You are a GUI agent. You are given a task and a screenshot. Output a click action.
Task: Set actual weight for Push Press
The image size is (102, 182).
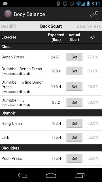(x=74, y=158)
